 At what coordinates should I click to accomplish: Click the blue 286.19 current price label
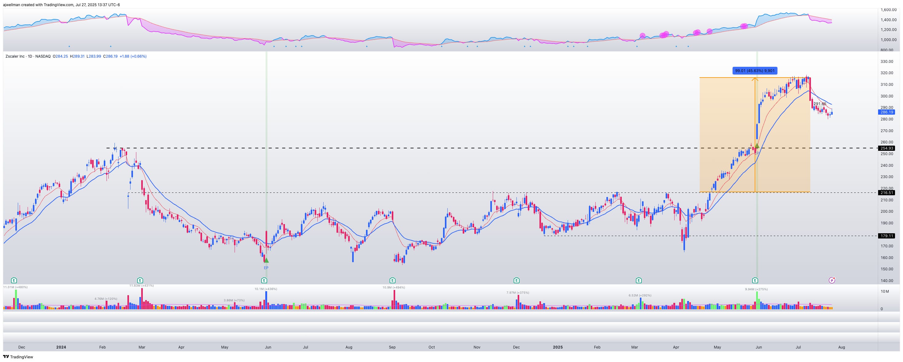click(x=886, y=112)
